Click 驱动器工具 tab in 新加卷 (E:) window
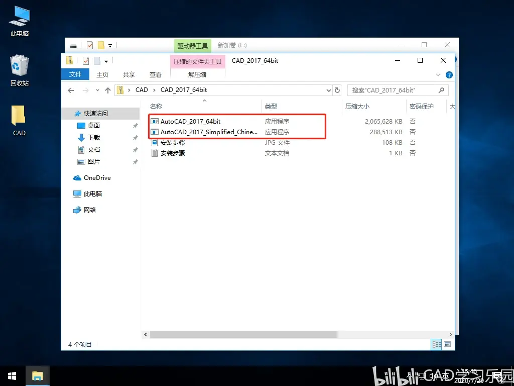The height and width of the screenshot is (386, 514). click(x=192, y=46)
